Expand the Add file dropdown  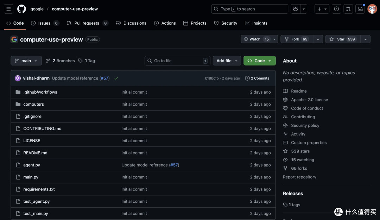[227, 61]
